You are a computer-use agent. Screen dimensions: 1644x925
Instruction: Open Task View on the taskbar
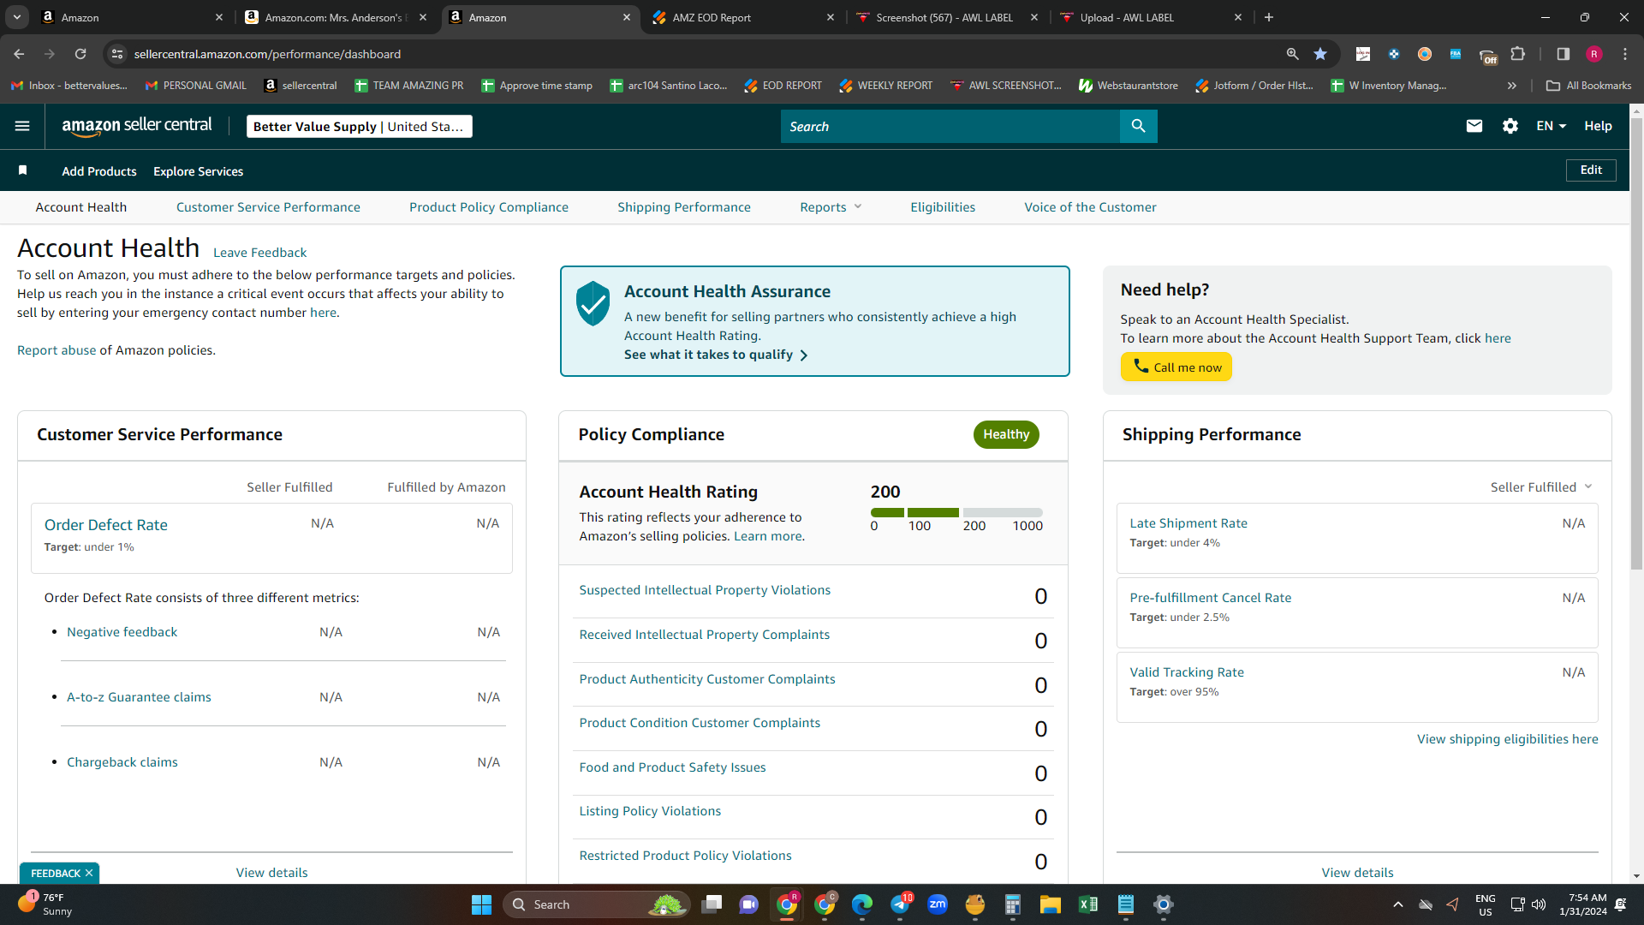pyautogui.click(x=712, y=904)
